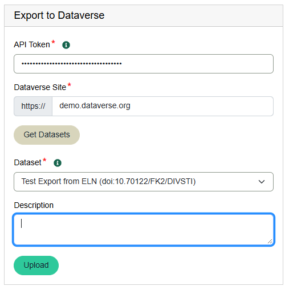Focus the API Token password field
Screen dimensions: 285x290
(144, 64)
